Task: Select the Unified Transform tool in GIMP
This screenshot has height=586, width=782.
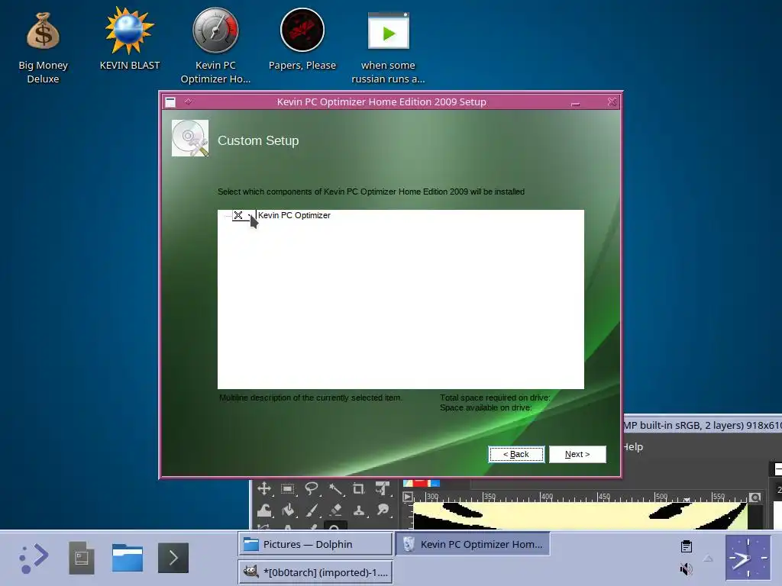Action: click(383, 489)
